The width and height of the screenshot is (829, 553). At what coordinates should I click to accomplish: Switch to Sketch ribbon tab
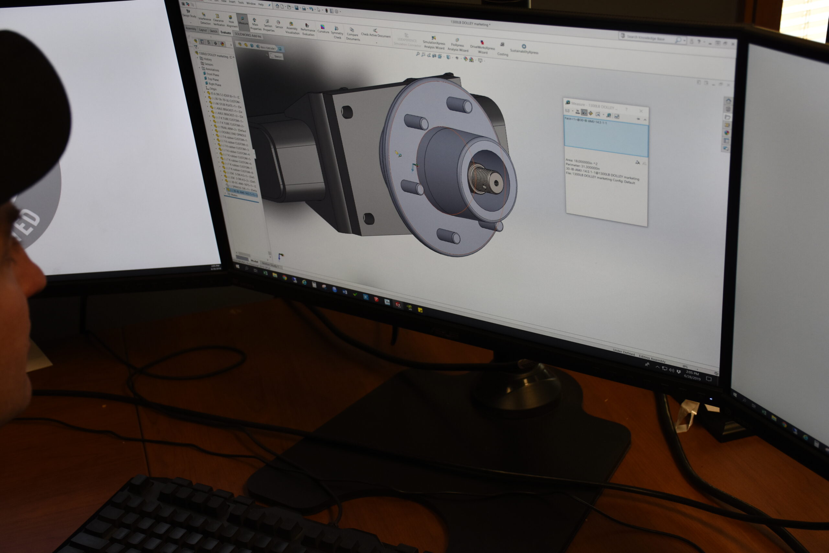point(214,31)
